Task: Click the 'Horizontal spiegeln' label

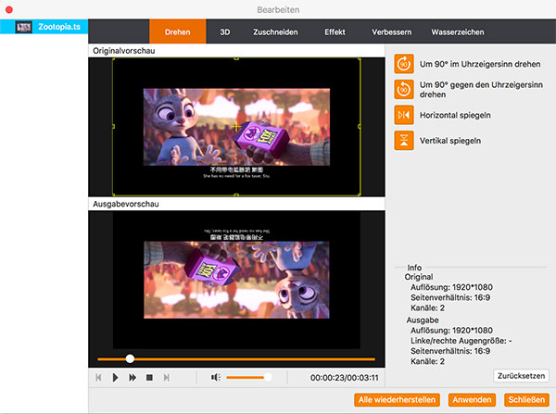Action: point(455,115)
